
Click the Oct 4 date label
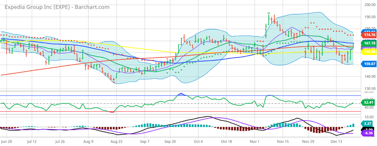point(198,141)
